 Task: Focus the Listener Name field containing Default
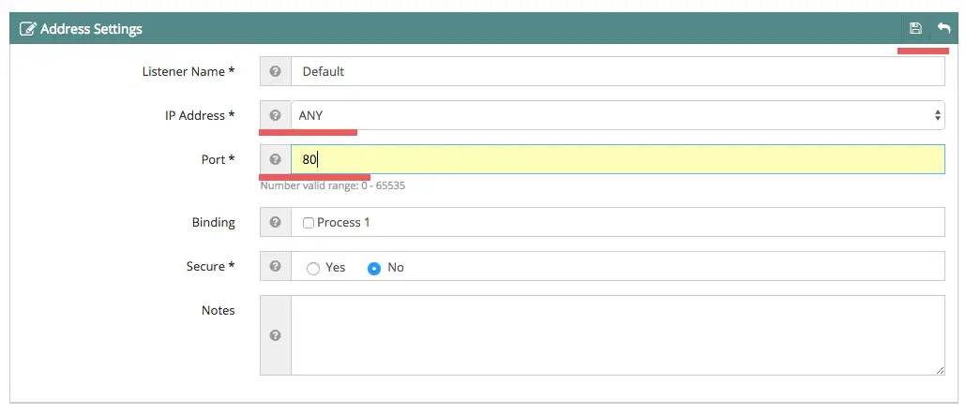[x=618, y=71]
